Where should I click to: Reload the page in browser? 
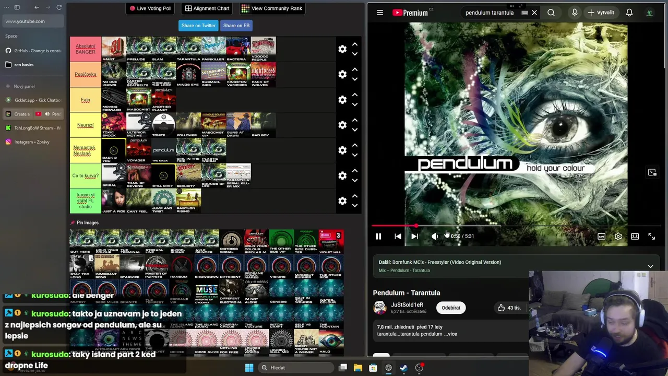coord(59,7)
